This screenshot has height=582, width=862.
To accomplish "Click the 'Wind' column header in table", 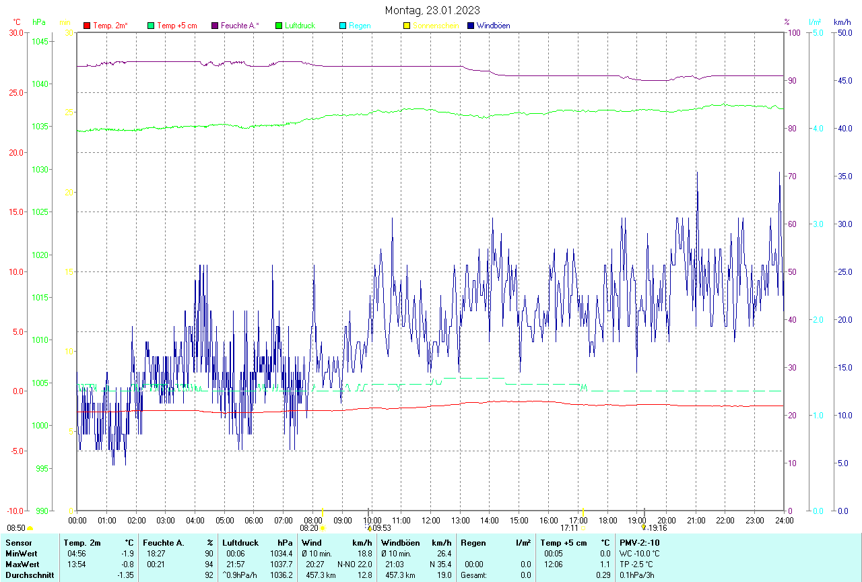I will point(312,543).
